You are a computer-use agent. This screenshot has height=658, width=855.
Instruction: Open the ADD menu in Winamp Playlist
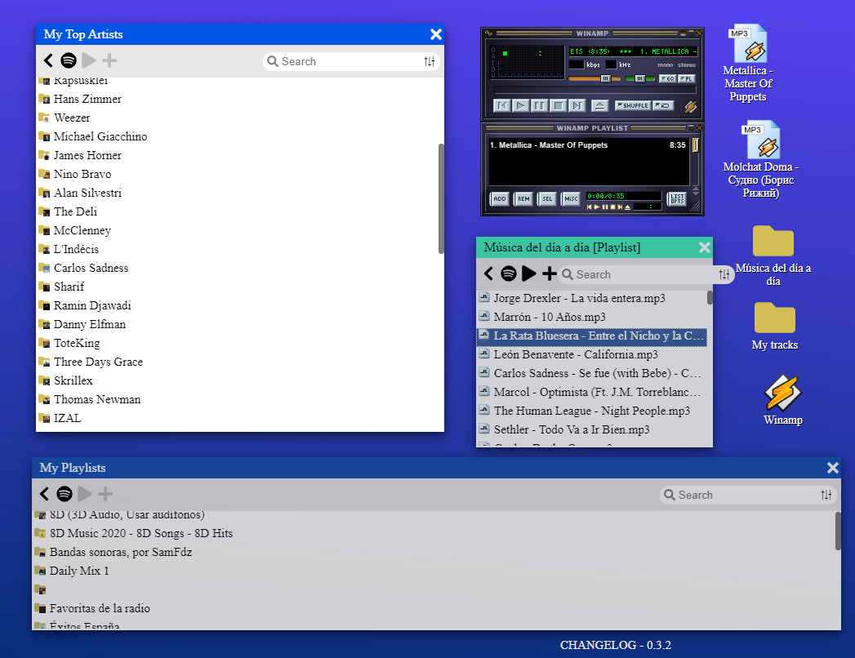point(499,198)
